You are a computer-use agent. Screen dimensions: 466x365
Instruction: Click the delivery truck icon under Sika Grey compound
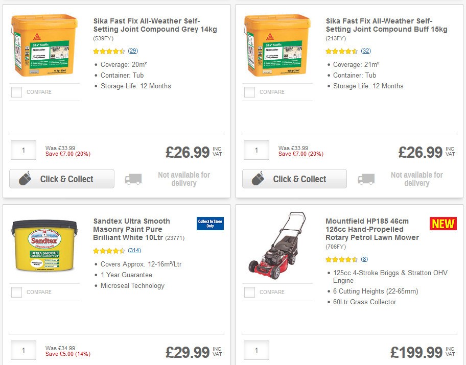[x=133, y=179]
